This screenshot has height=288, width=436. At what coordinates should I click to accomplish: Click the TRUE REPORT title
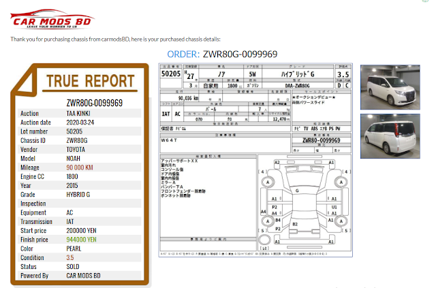[x=91, y=81]
